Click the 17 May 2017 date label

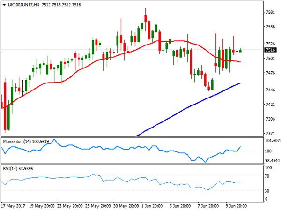click(x=13, y=206)
